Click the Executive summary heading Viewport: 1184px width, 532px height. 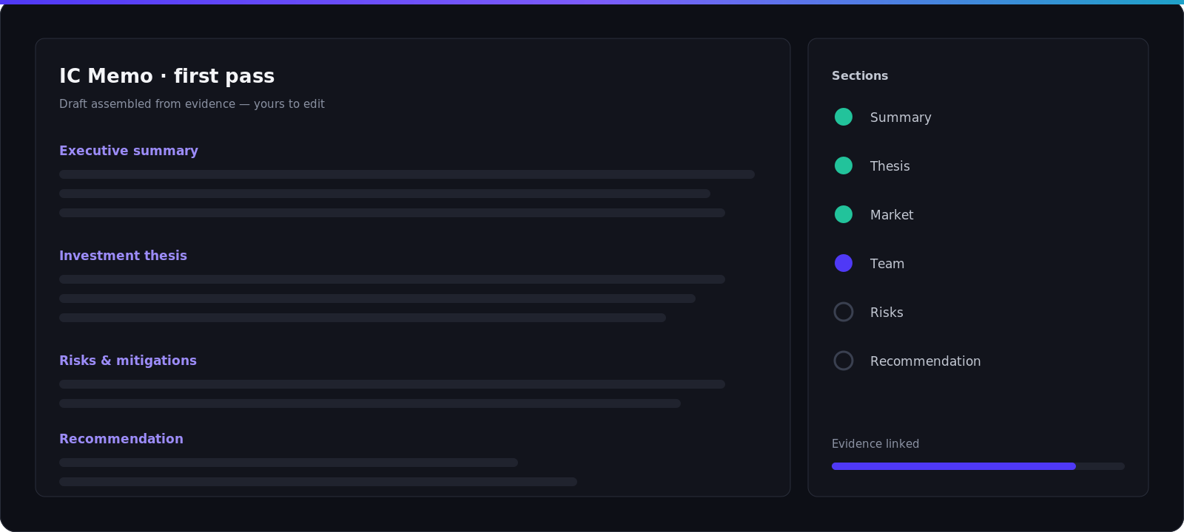click(129, 151)
